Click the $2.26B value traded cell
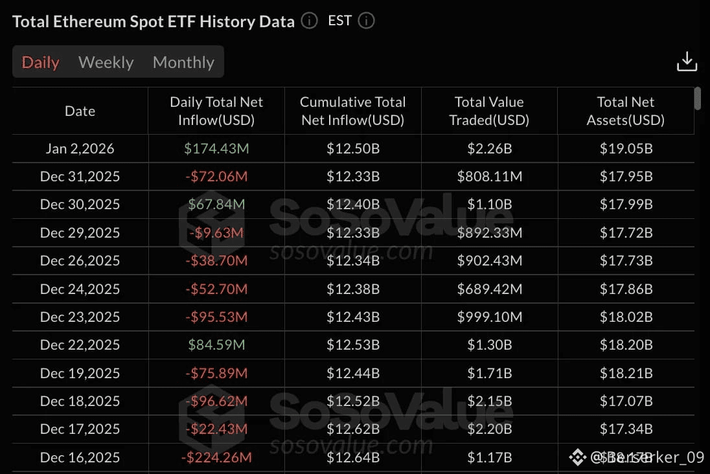710x474 pixels. click(x=489, y=149)
